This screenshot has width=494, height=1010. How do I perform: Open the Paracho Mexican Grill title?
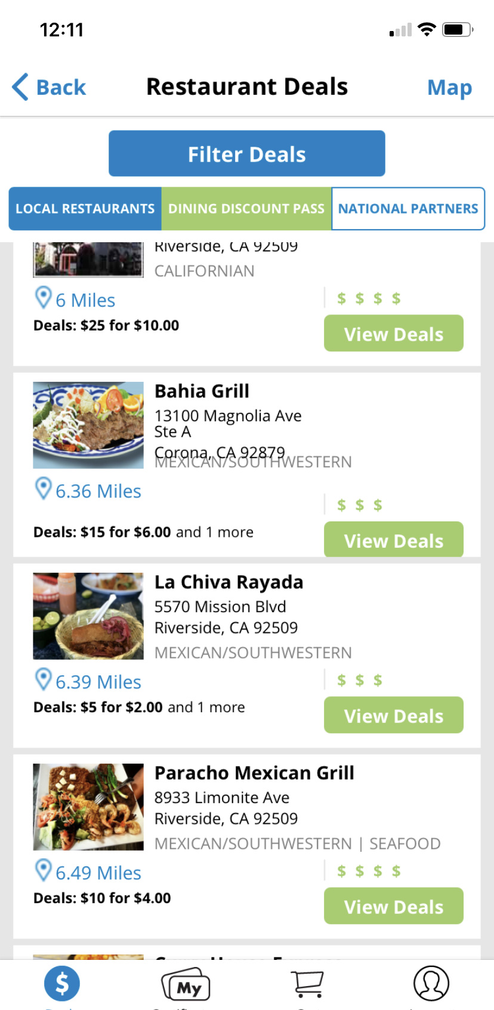[x=254, y=773]
